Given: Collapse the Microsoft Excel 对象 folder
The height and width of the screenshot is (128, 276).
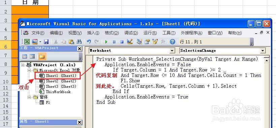Looking at the screenshot, I should click(29, 71).
